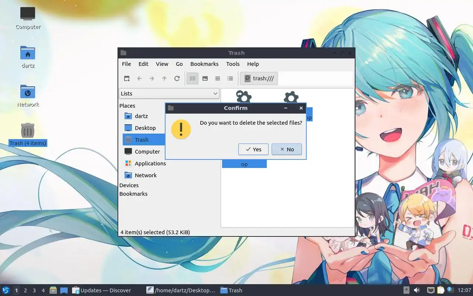473x296 pixels.
Task: Go forward with the right arrow icon
Action: (152, 78)
